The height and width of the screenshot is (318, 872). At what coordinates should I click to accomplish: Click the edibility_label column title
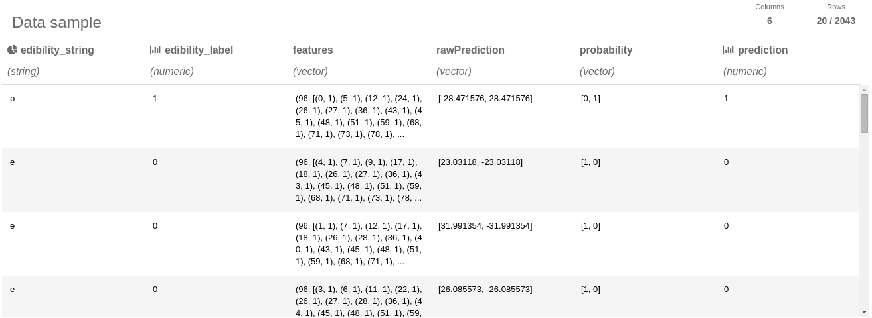coord(199,50)
